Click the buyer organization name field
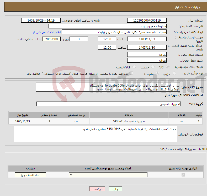This screenshot has width=207, height=196. (x=108, y=26)
